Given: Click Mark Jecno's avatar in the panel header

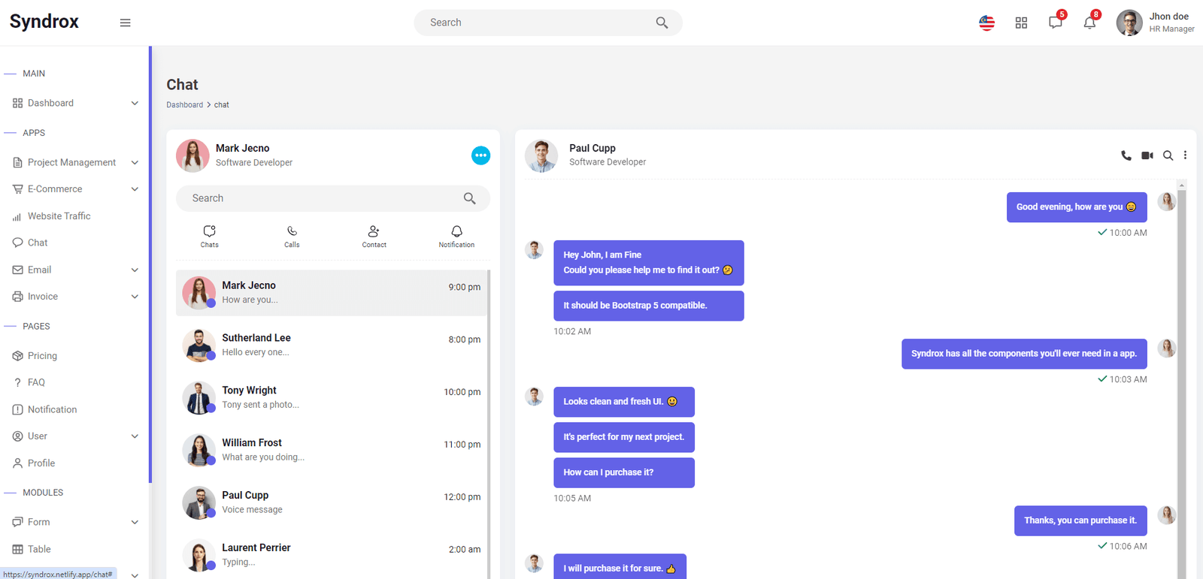Looking at the screenshot, I should coord(192,155).
